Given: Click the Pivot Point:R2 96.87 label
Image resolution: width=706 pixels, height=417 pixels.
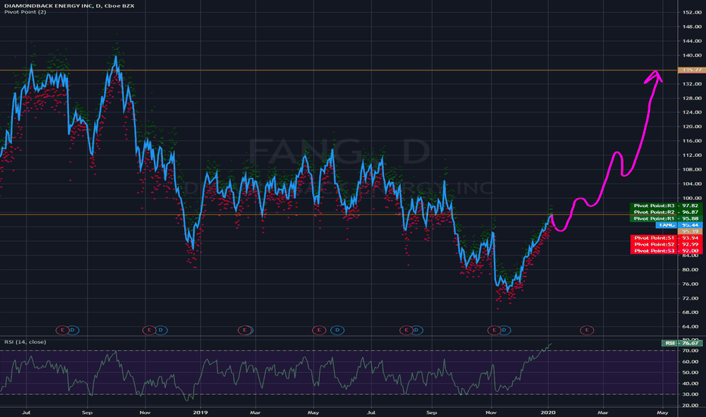Looking at the screenshot, I should click(x=666, y=212).
